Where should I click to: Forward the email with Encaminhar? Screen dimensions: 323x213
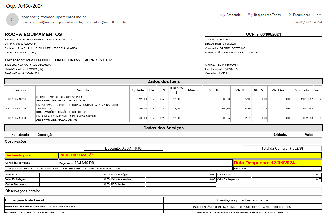click(298, 15)
